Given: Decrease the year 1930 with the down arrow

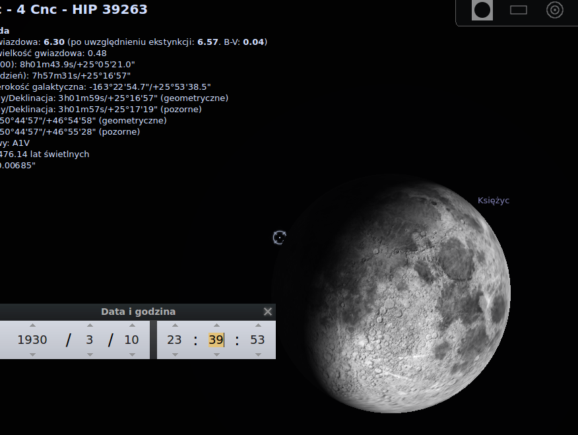Looking at the screenshot, I should tap(32, 354).
